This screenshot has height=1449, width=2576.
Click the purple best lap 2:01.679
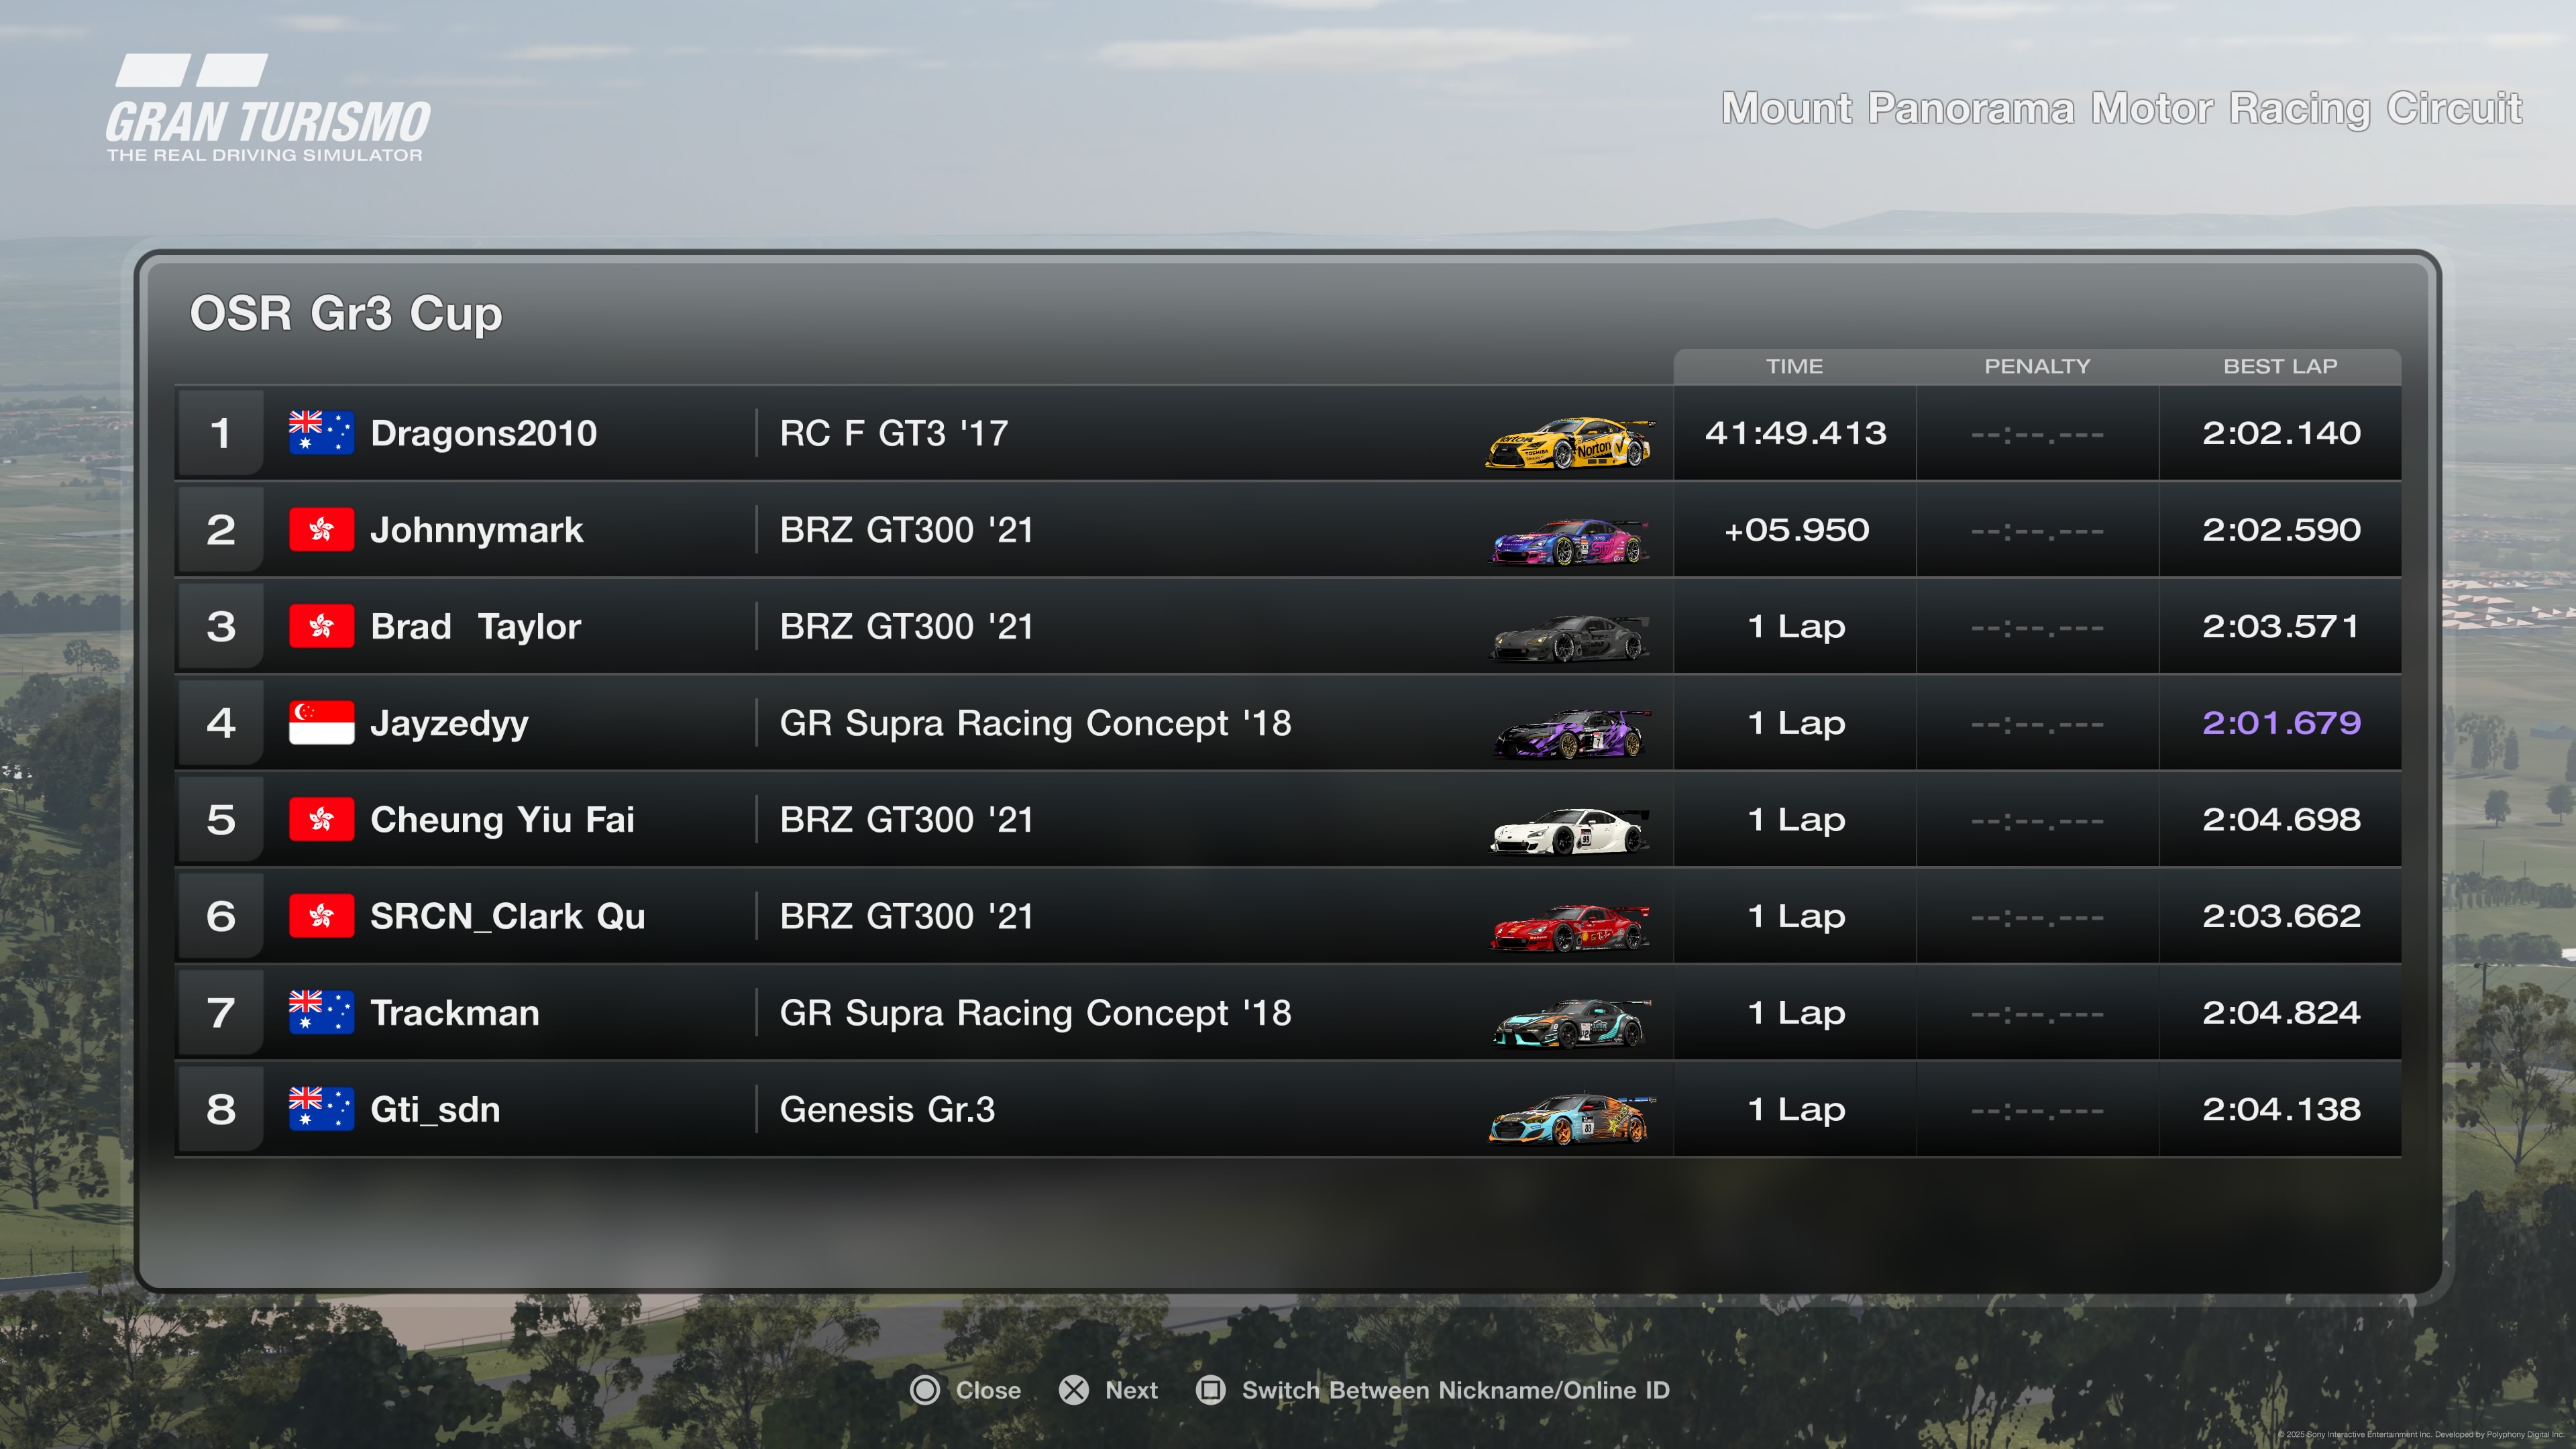2281,723
